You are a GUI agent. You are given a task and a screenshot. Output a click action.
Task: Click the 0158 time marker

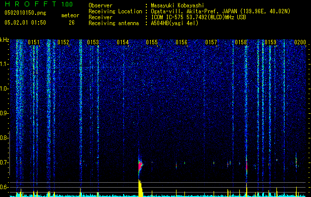tap(241, 42)
